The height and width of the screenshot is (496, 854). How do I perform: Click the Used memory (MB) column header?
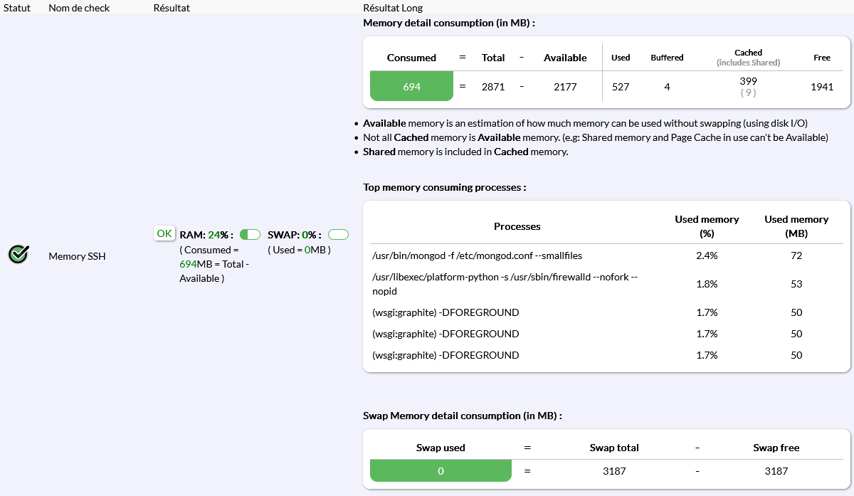pos(796,226)
